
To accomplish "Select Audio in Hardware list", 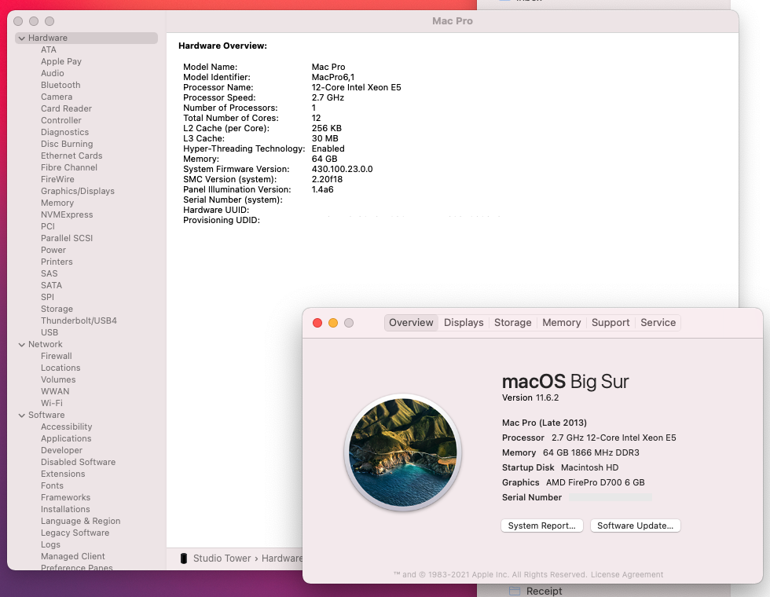I will (53, 73).
